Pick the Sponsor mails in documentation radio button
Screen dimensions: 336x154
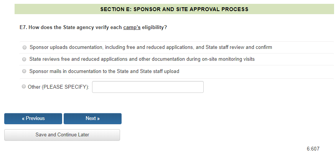point(25,71)
